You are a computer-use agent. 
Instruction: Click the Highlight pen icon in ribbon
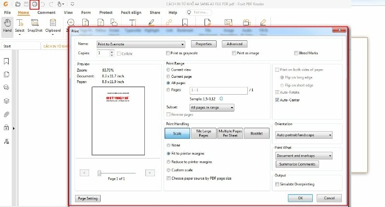pyautogui.click(x=152, y=23)
